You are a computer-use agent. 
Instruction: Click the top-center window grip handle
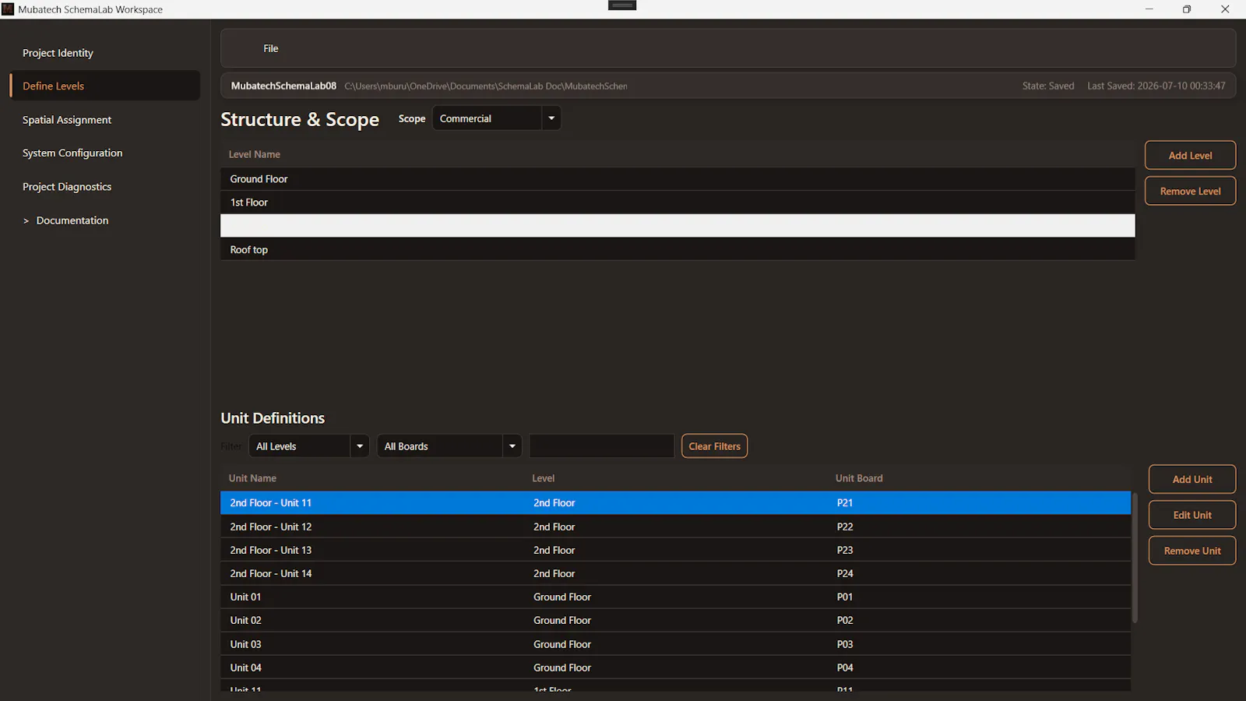(622, 5)
